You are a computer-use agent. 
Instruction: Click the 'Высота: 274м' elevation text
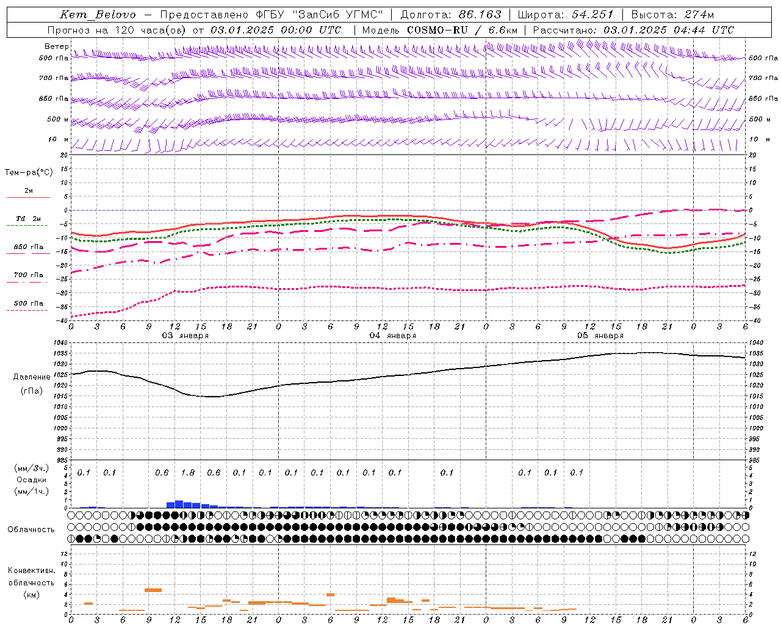(x=672, y=15)
